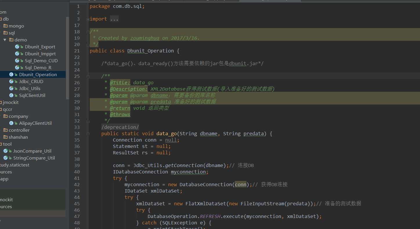Click Statement st declaration on line 36
The width and height of the screenshot is (420, 229).
[x=142, y=146]
